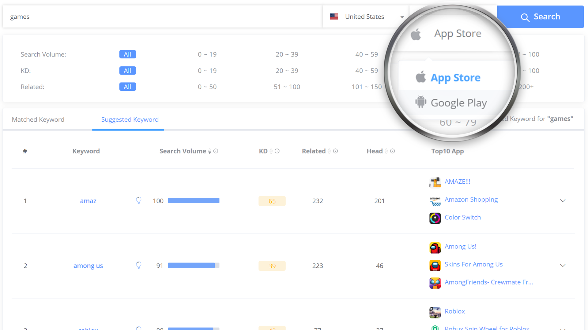
Task: Click the Color Switch app icon
Action: tap(435, 218)
